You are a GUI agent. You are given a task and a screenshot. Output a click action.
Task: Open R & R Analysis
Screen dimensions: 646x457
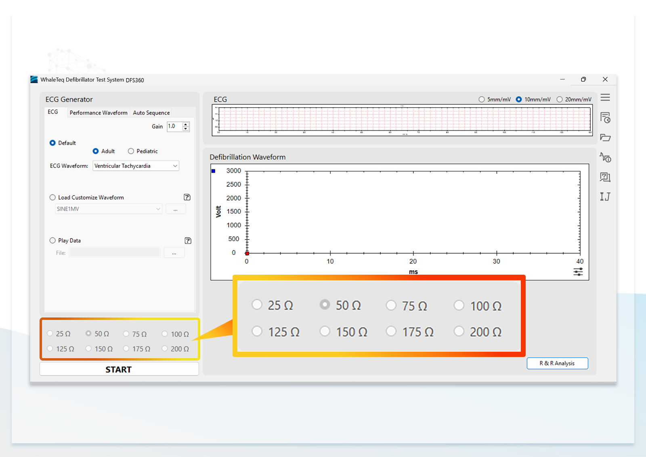point(557,363)
